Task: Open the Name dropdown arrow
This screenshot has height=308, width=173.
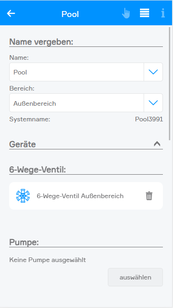Action: (x=153, y=72)
